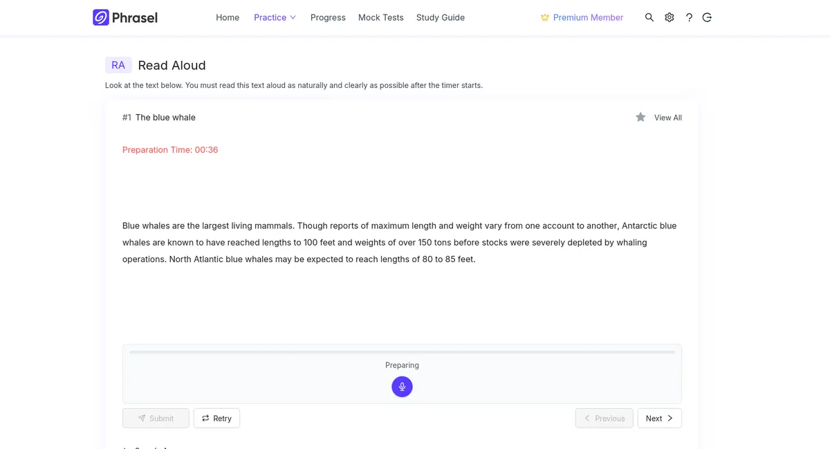Click View All questions link
The image size is (830, 449).
[668, 118]
